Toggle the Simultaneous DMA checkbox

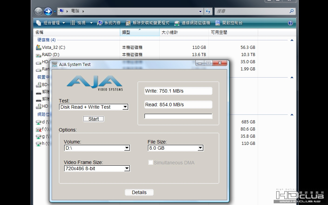point(151,163)
